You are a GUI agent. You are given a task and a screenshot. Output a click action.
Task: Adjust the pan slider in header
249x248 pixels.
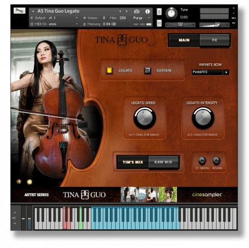180,25
